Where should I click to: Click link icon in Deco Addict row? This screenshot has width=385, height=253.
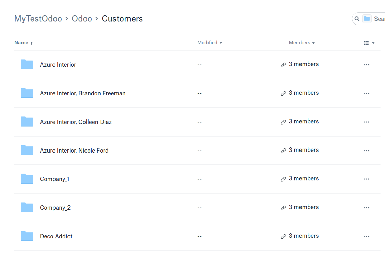pyautogui.click(x=283, y=236)
